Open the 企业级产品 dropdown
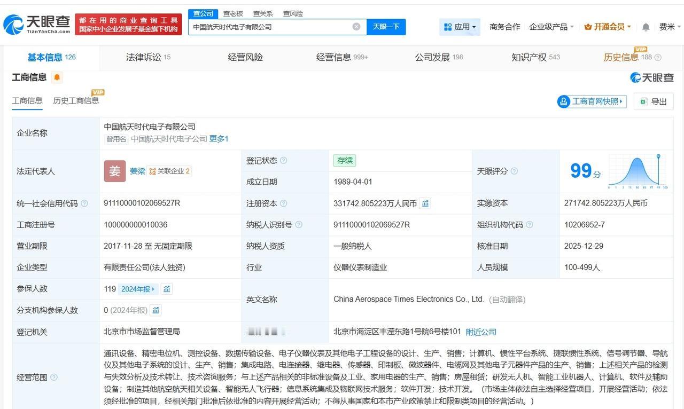 click(551, 27)
